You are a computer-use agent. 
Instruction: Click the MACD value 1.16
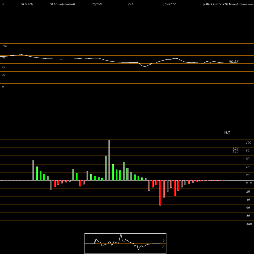pos(235,151)
